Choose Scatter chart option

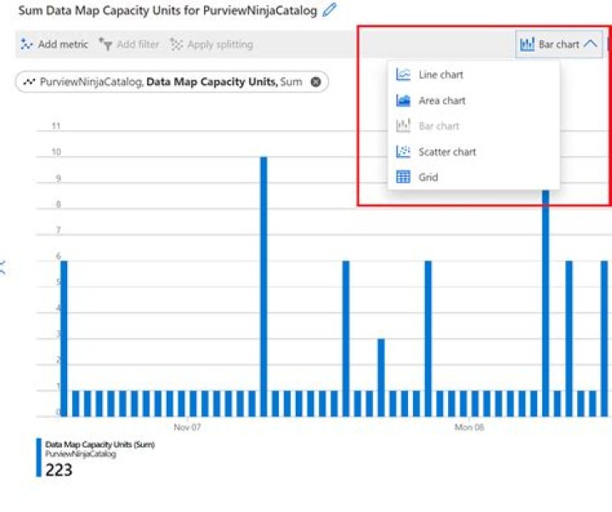tap(473, 152)
